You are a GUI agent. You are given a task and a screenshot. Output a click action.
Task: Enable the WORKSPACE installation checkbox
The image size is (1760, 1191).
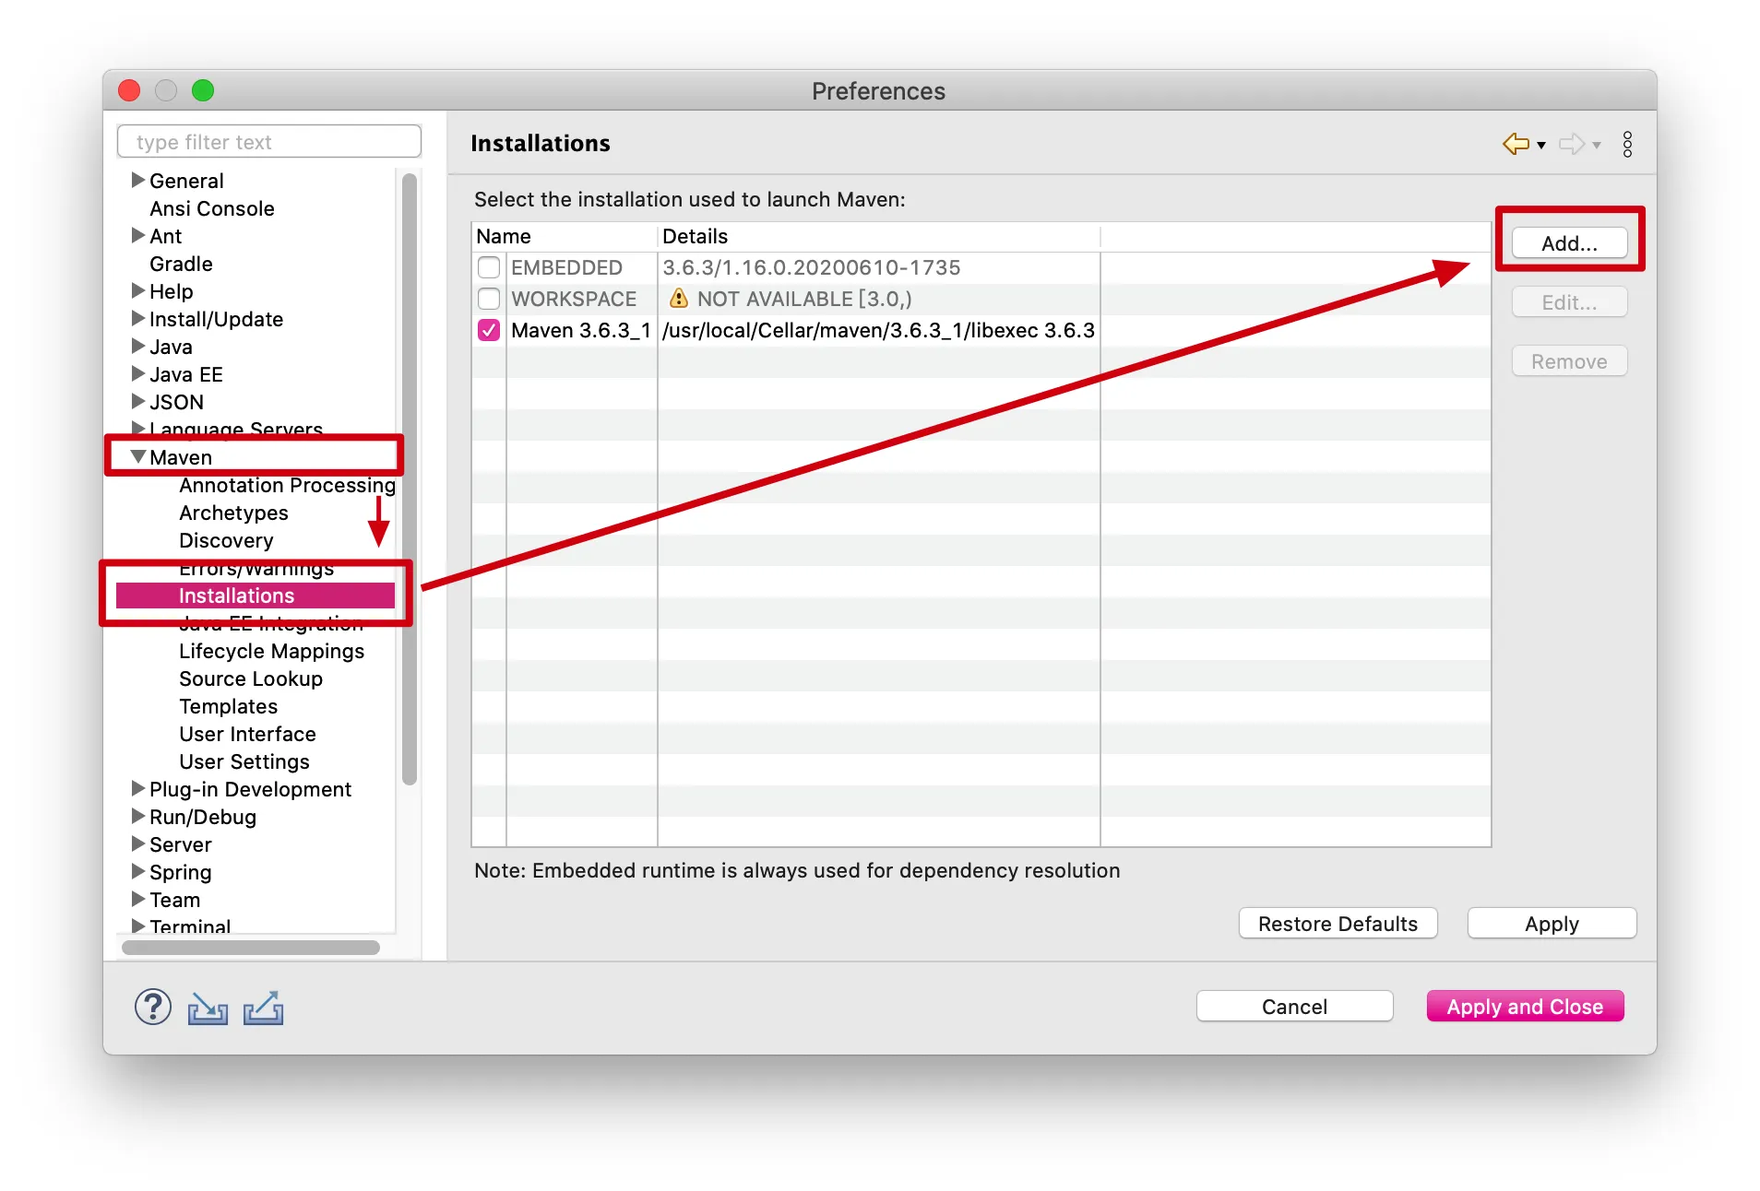coord(489,299)
